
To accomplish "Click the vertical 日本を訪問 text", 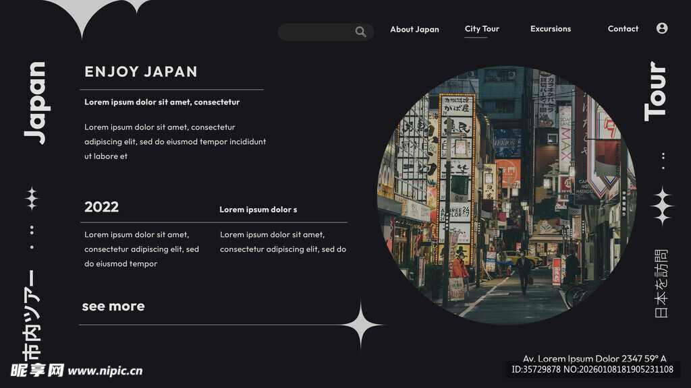I will [x=662, y=283].
